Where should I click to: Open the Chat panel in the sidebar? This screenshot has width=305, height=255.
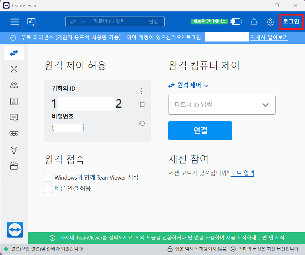14,118
